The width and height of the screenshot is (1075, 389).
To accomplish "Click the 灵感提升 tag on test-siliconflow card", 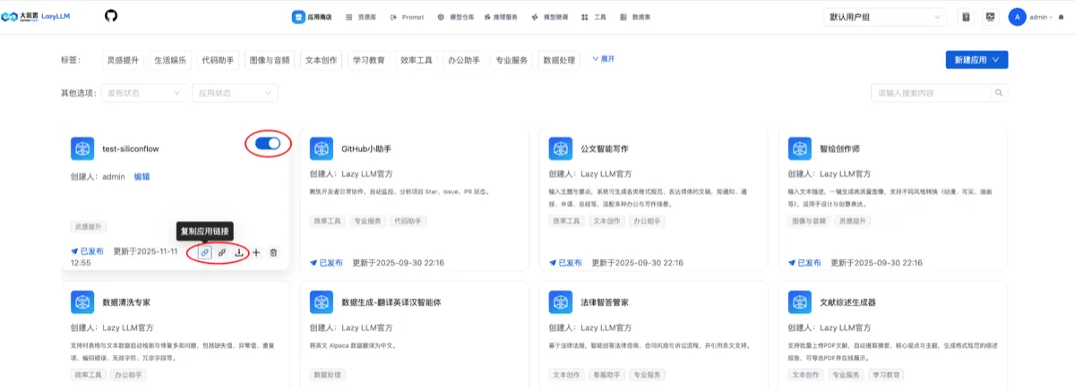I will tap(89, 225).
